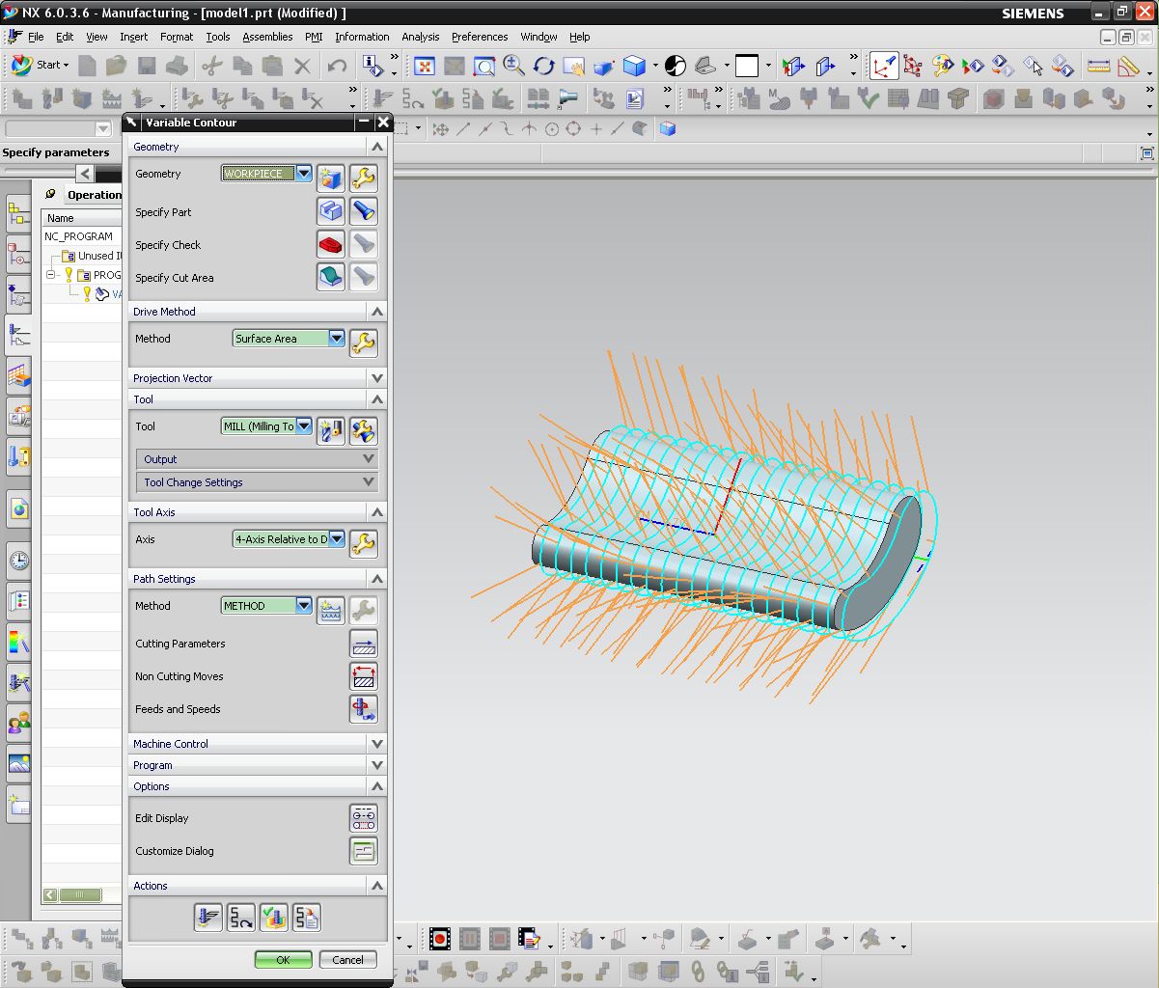This screenshot has width=1159, height=988.
Task: Click Generate tool path action icon
Action: click(x=208, y=918)
